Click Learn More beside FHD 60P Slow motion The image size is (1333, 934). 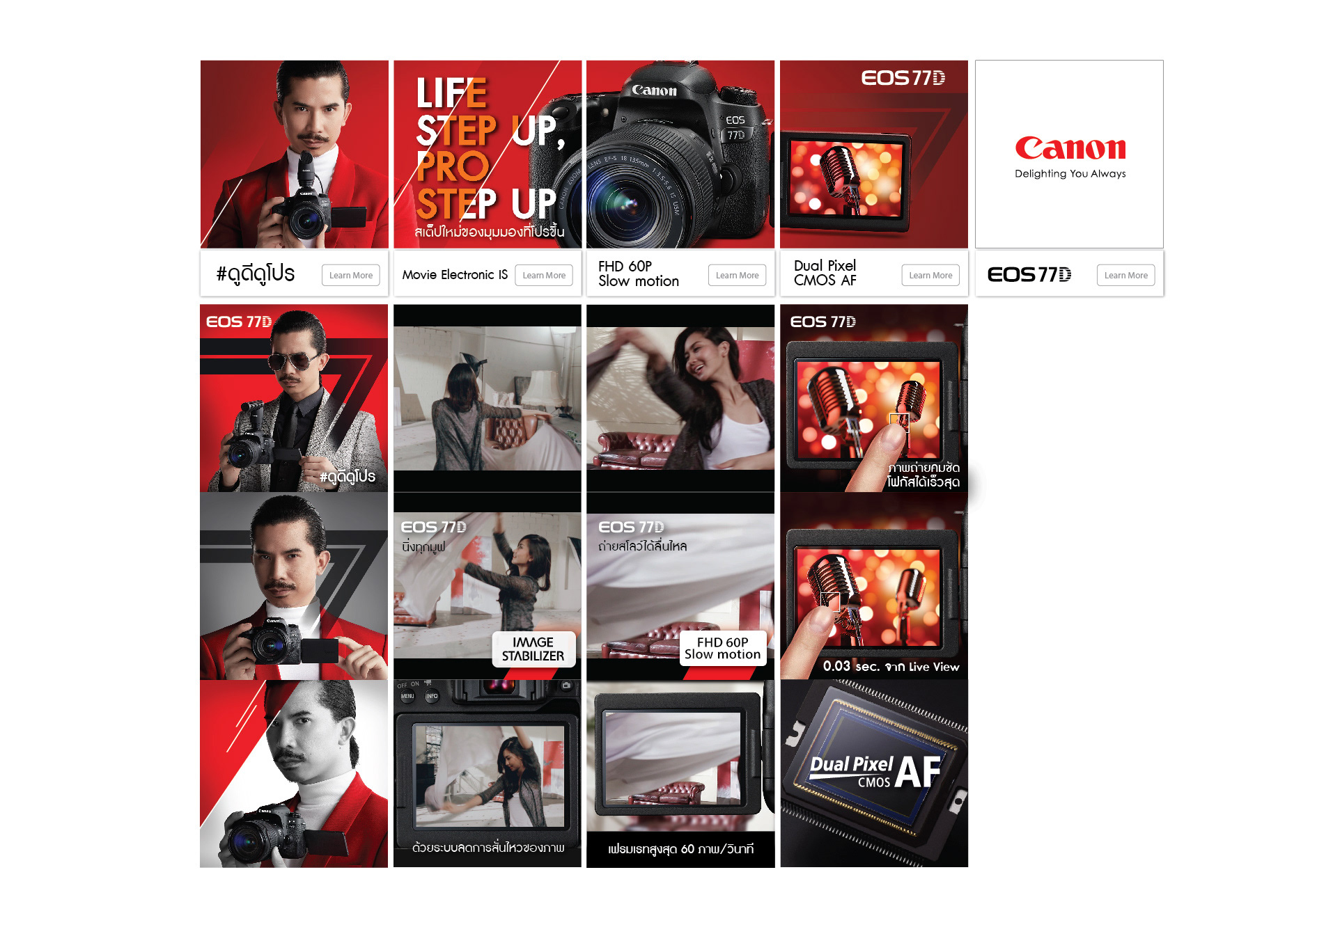(738, 275)
